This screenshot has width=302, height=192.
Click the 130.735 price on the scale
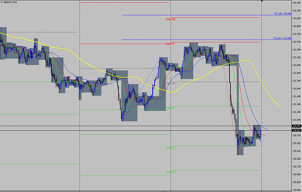pos(297,136)
